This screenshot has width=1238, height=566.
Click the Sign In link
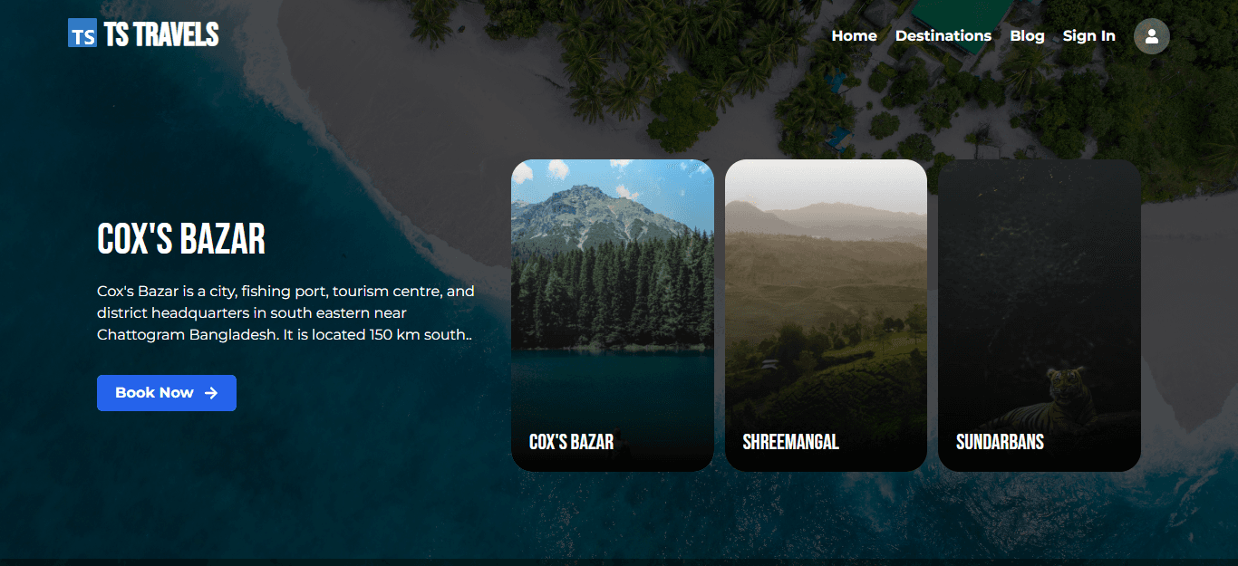[1088, 36]
